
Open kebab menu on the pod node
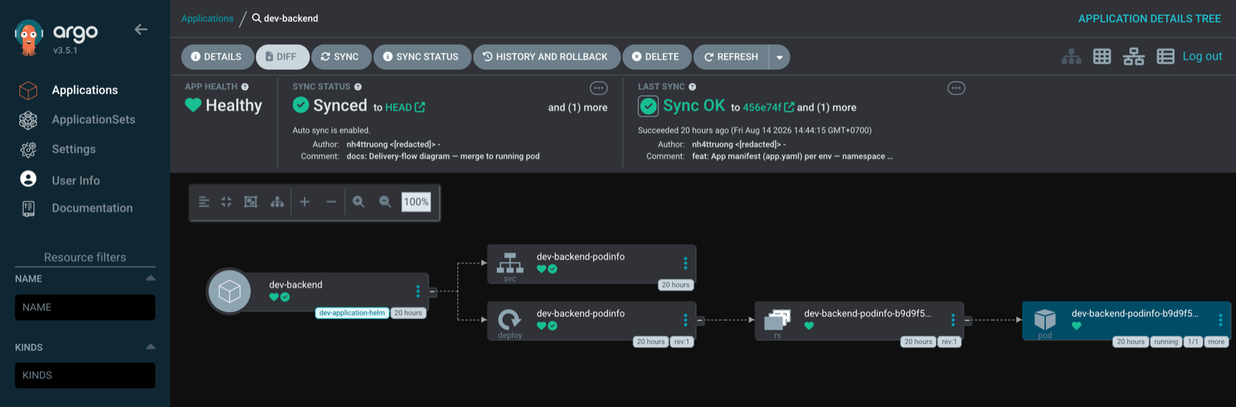[1221, 320]
